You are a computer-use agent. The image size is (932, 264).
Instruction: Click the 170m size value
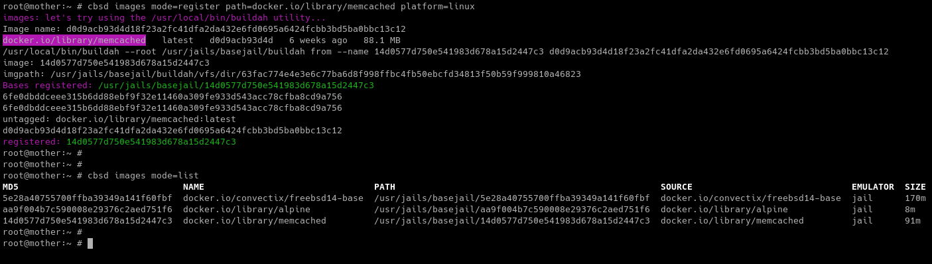pos(915,198)
